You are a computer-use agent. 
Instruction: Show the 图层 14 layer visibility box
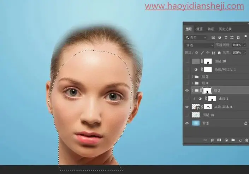[187, 115]
